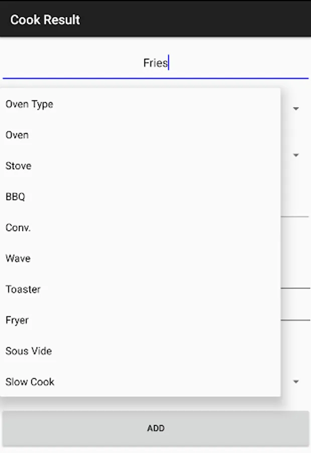Click the ADD button
This screenshot has height=453, width=311.
tap(156, 428)
